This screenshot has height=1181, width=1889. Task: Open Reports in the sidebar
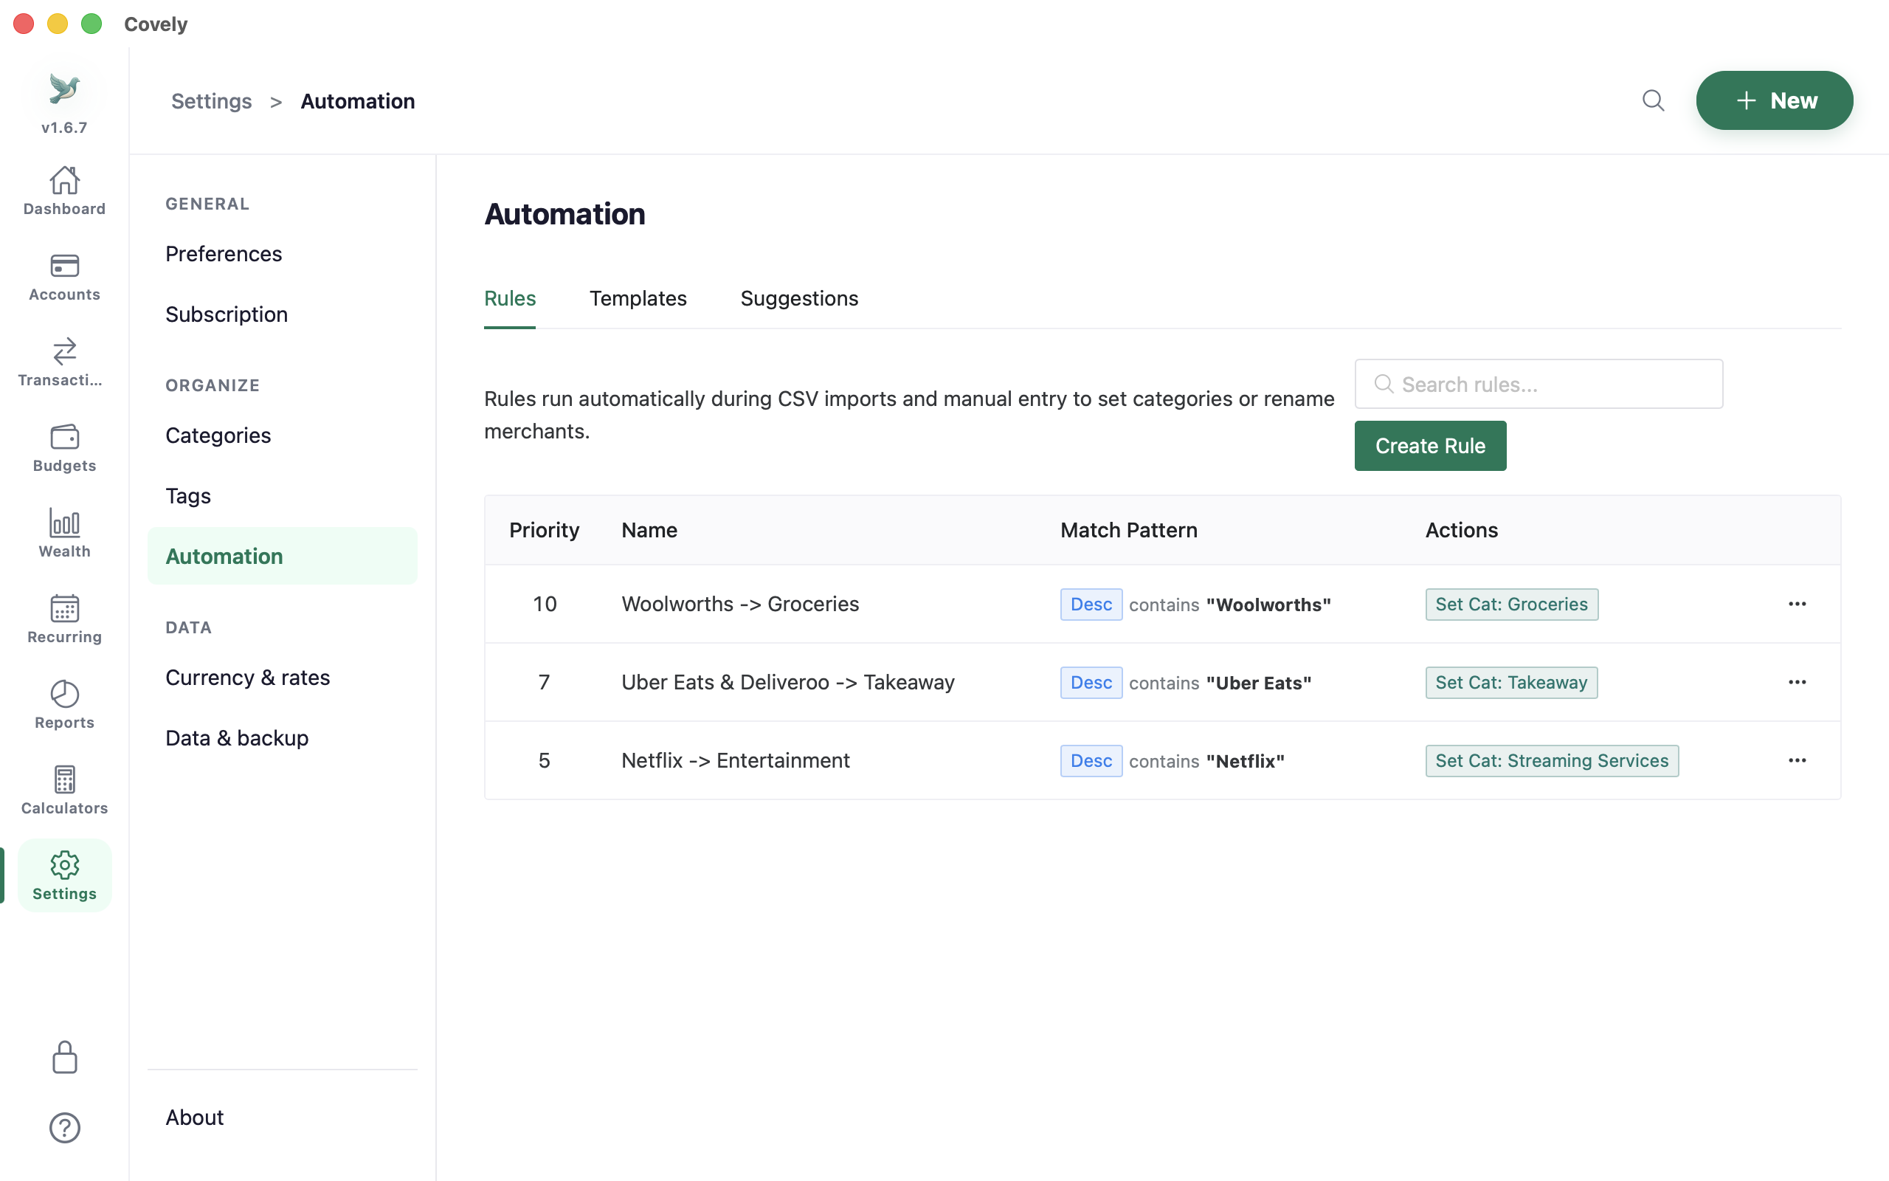pos(64,704)
